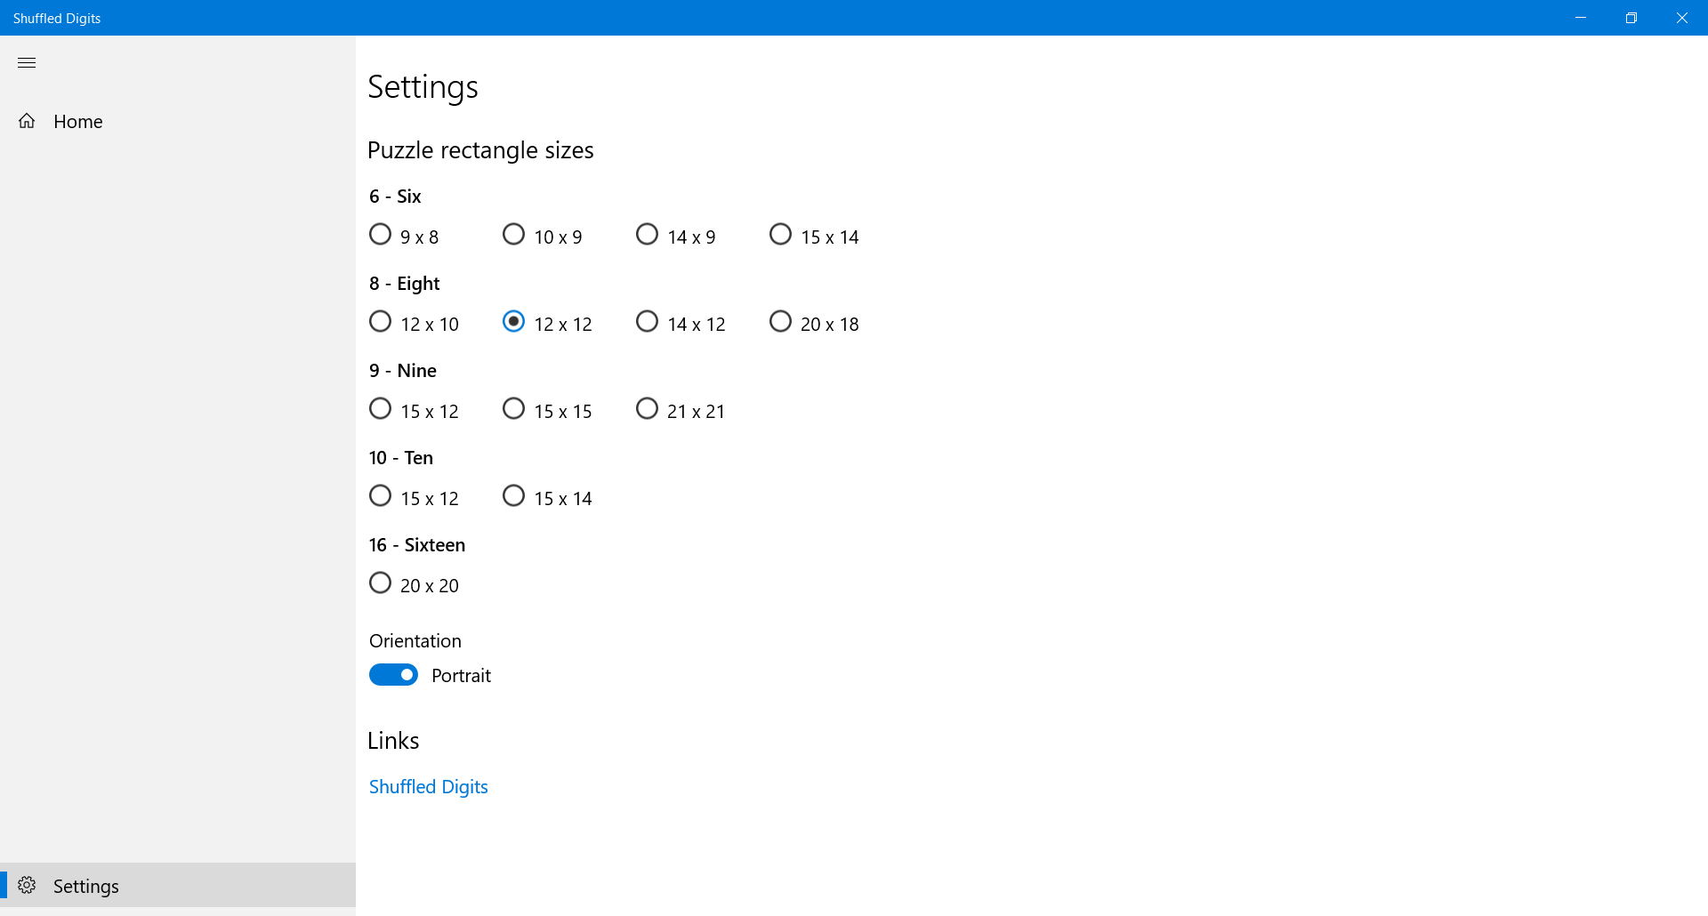This screenshot has width=1708, height=916.
Task: Click the Home icon in sidebar
Action: pyautogui.click(x=27, y=121)
